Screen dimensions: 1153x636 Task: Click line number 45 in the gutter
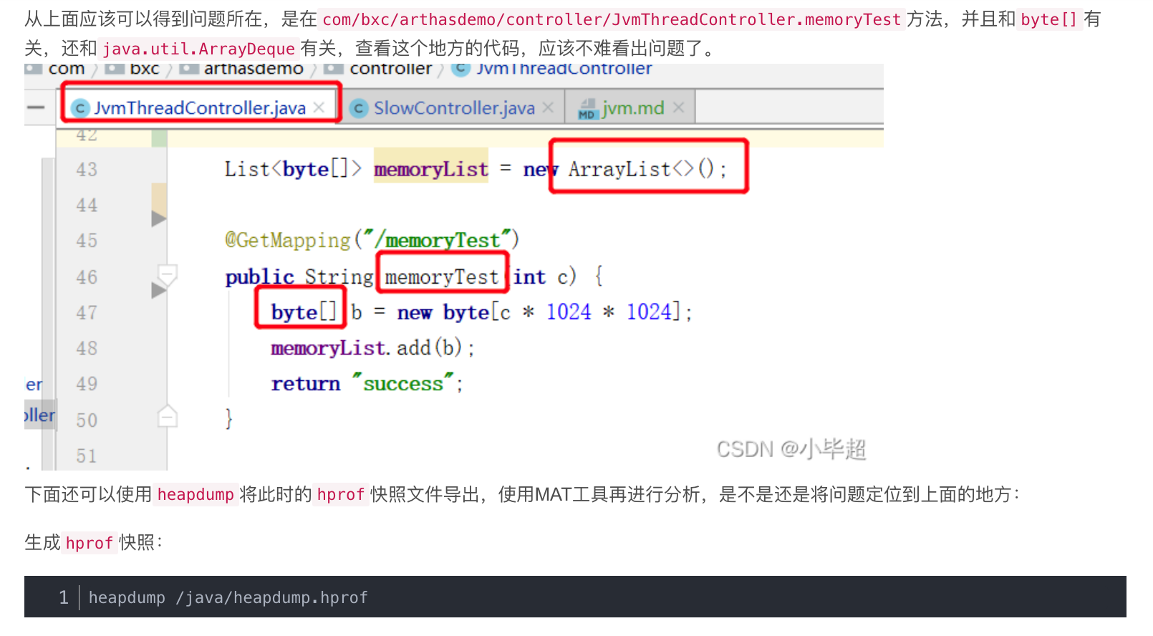(x=87, y=241)
